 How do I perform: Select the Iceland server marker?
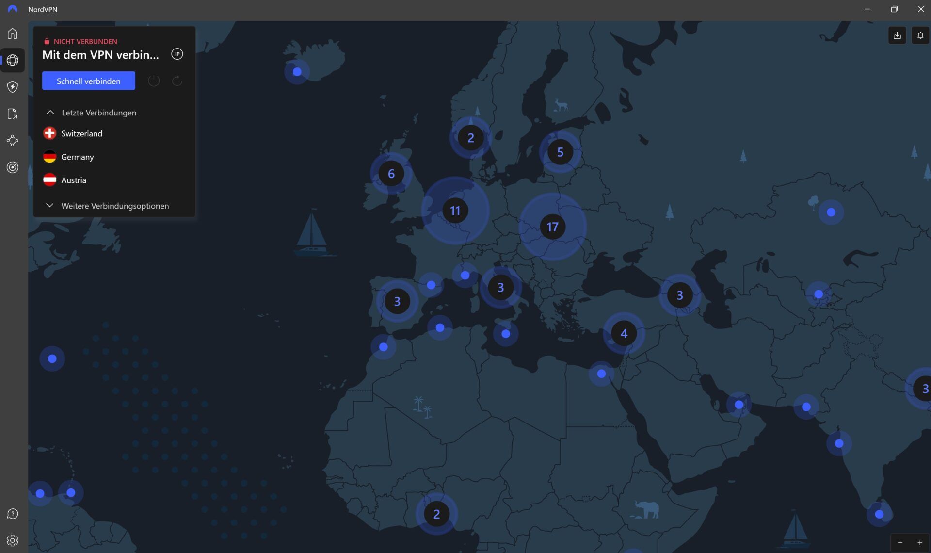pyautogui.click(x=297, y=72)
